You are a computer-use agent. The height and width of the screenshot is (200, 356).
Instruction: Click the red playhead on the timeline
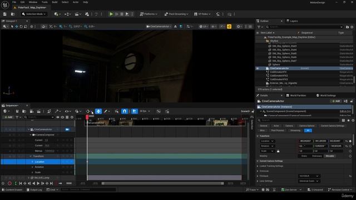87,117
